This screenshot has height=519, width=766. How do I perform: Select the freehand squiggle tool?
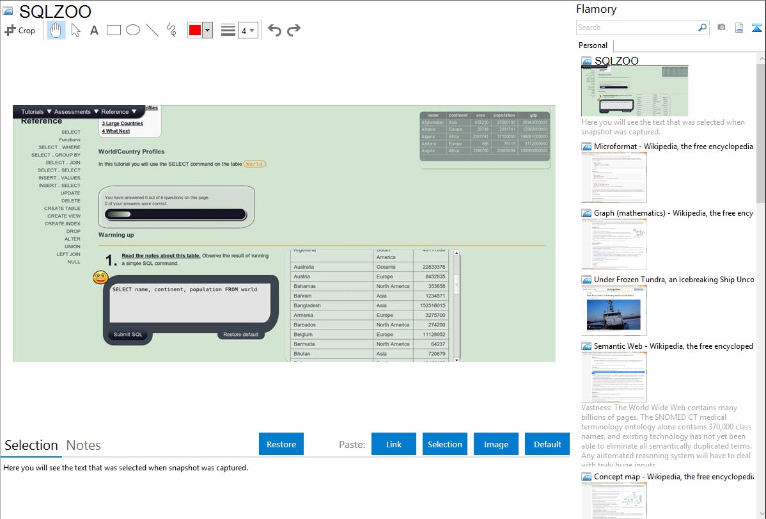pos(171,30)
